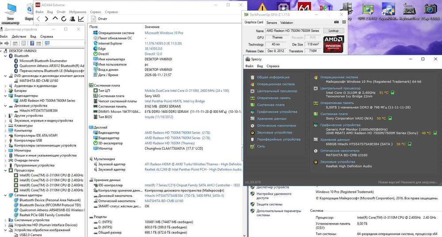Click AMD Radeon logo in GPU-Z
Image resolution: width=442 pixels, height=237 pixels.
tap(333, 44)
